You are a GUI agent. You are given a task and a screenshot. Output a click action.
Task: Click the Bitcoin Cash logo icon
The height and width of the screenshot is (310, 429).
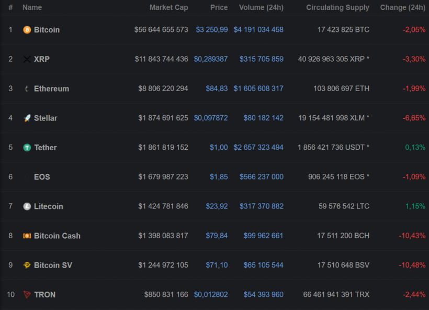(x=27, y=236)
